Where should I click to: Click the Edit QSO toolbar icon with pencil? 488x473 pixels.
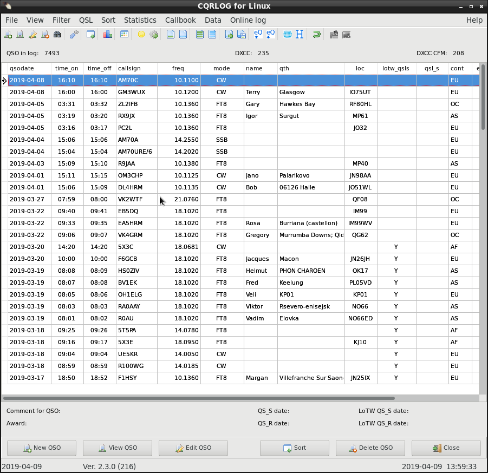[32, 34]
